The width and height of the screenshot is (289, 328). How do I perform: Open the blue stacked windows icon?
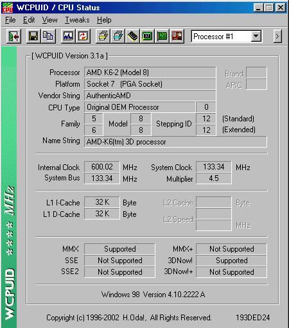pos(118,36)
